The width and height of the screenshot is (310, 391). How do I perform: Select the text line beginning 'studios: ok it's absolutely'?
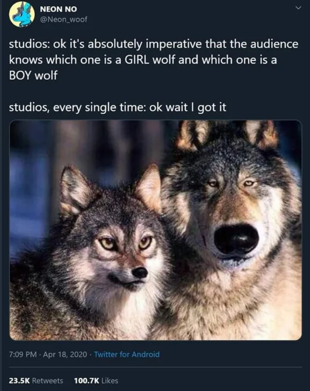[x=153, y=44]
